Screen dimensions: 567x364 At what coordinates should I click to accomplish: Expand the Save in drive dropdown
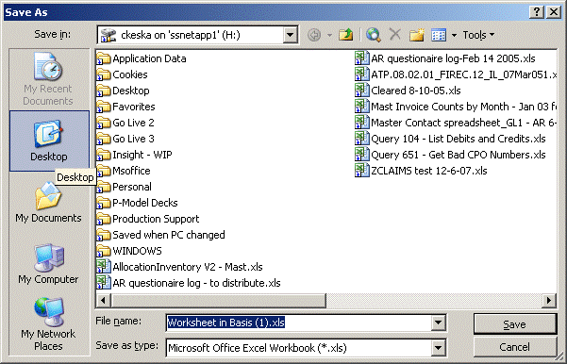pyautogui.click(x=290, y=35)
